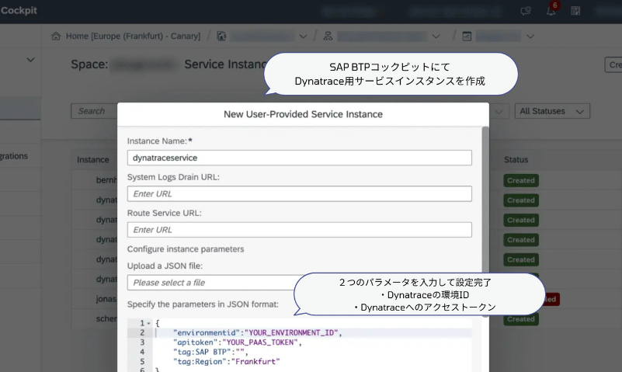The height and width of the screenshot is (372, 622).
Task: Click the Route Service URL field
Action: (300, 230)
